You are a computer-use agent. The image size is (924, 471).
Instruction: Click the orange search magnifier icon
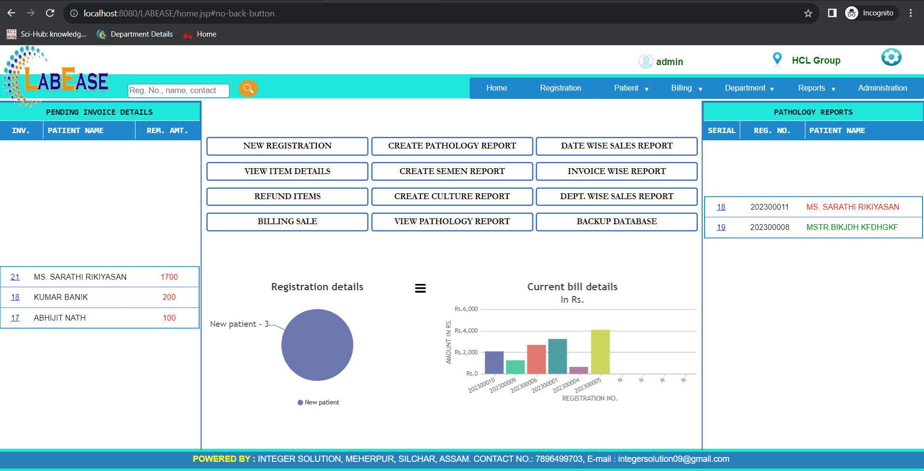tap(248, 89)
